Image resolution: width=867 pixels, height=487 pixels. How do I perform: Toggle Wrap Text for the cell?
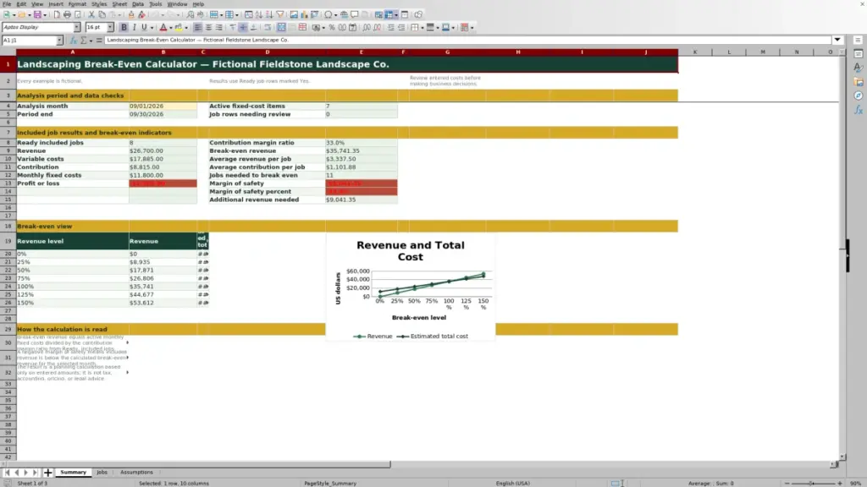coord(268,28)
